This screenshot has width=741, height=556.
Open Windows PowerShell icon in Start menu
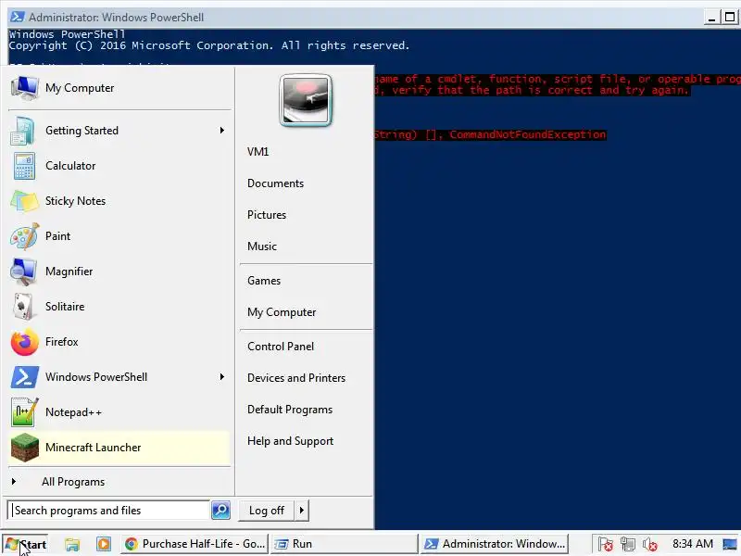[x=25, y=377]
